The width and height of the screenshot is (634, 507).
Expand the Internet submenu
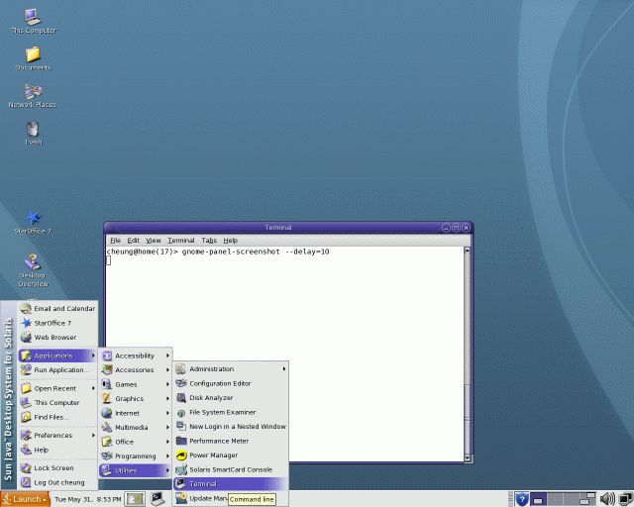tap(136, 413)
